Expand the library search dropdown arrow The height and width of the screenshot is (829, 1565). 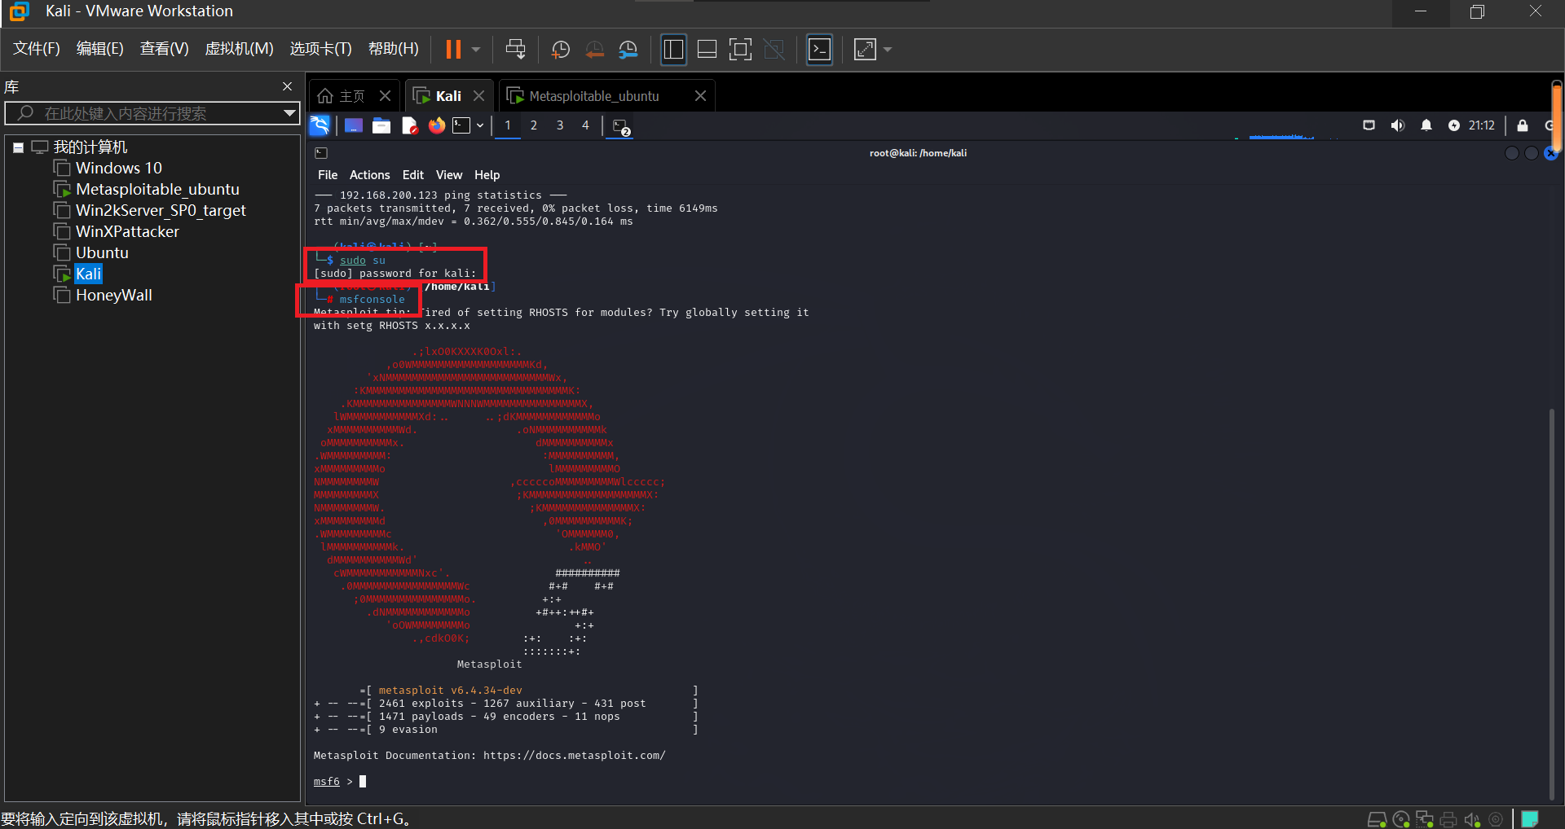click(x=289, y=113)
